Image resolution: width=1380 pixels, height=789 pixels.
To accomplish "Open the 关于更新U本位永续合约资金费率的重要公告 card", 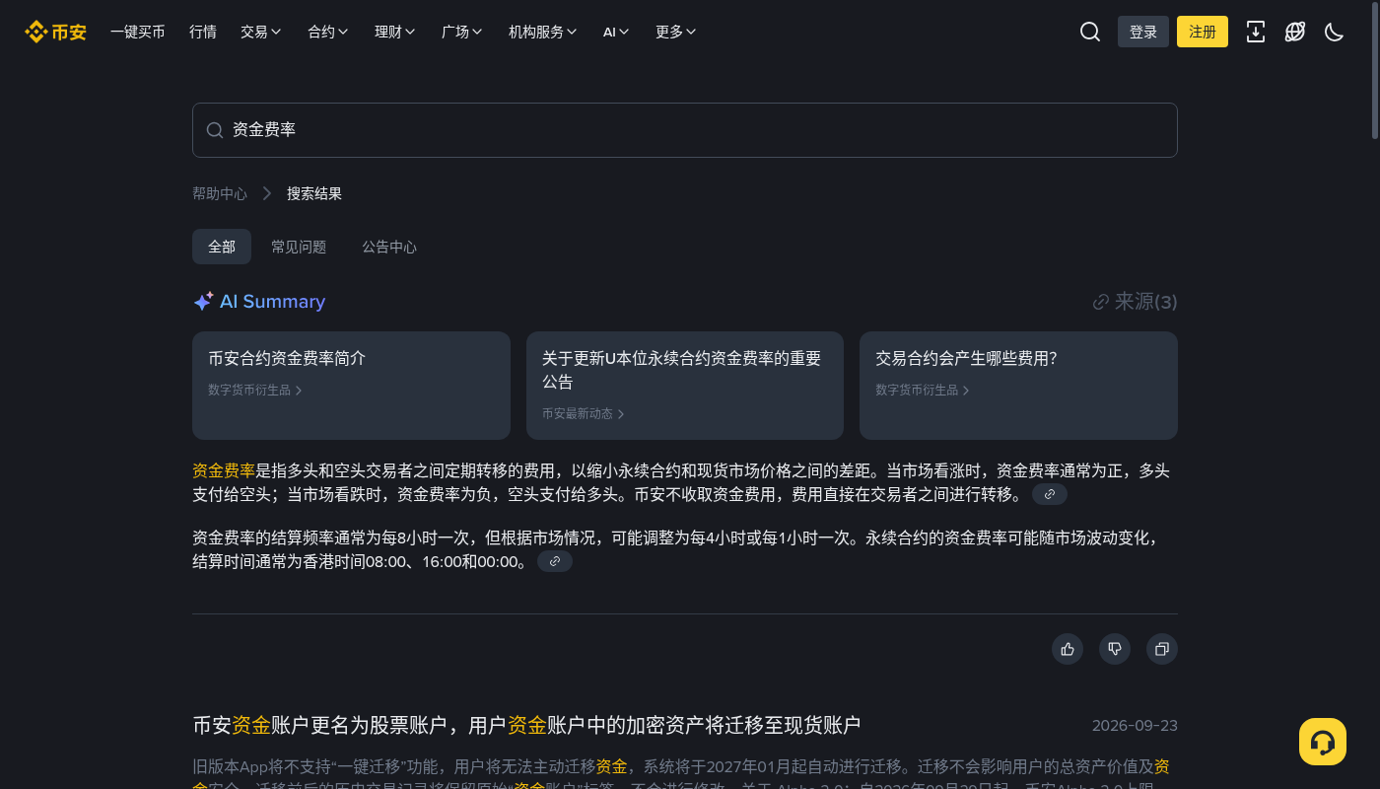I will 685,386.
